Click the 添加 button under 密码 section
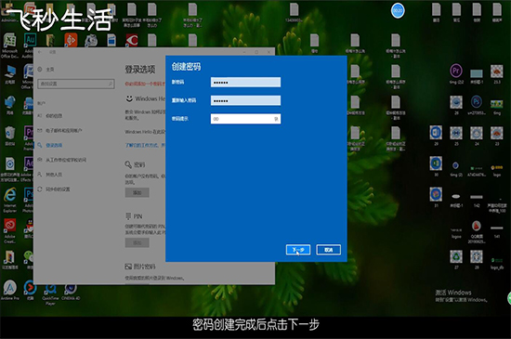 137,192
